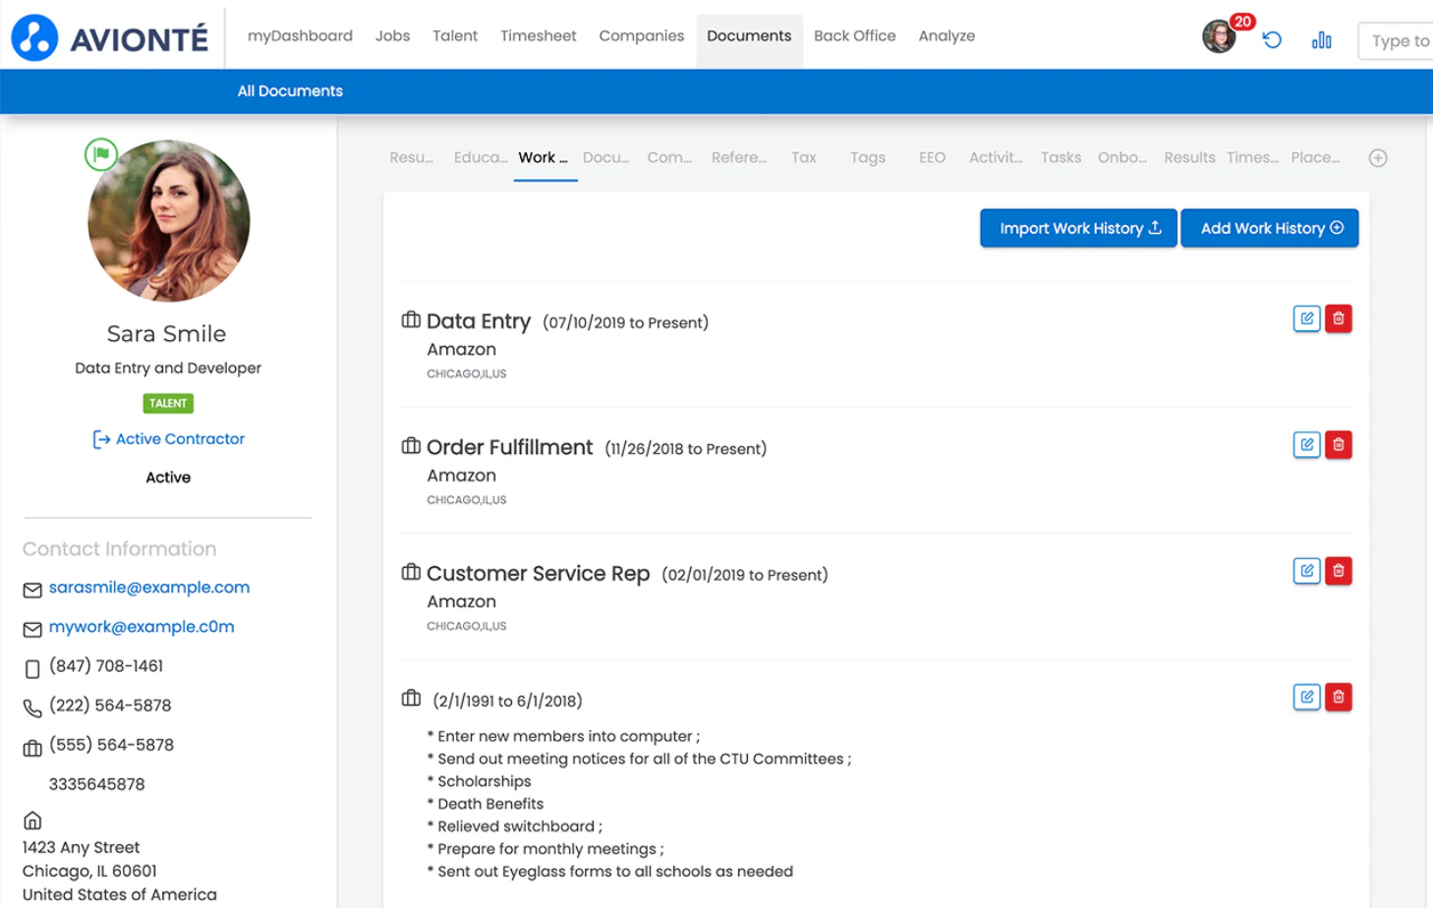Delete the Data Entry work history entry
The width and height of the screenshot is (1433, 908).
(x=1339, y=318)
